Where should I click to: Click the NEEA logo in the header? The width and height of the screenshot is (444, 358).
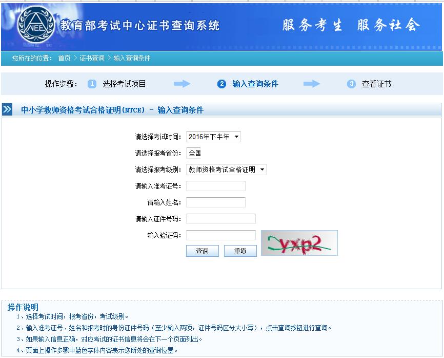coord(35,25)
